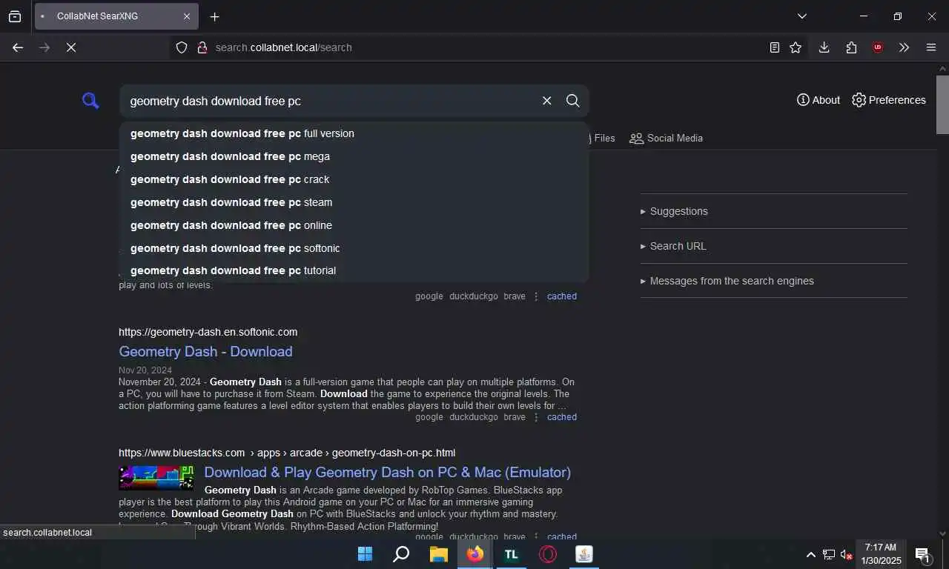Open the clock showing 7:17 AM
Screen dimensions: 949x569
coord(881,554)
